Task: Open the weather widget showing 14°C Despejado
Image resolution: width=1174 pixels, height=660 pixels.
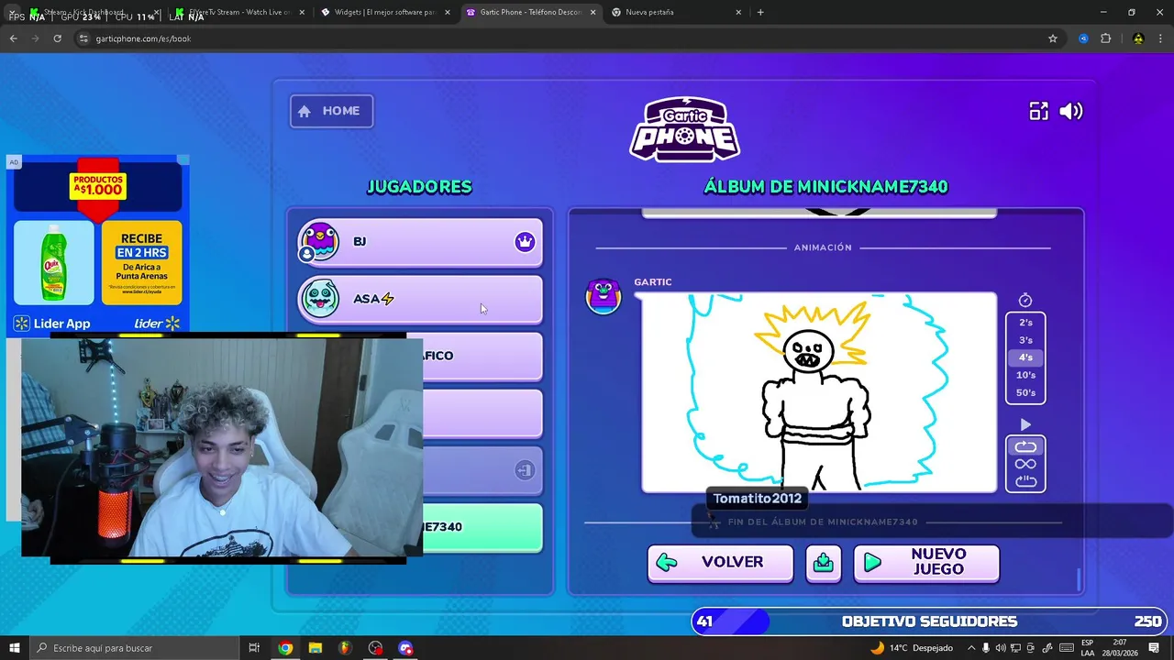Action: (912, 648)
